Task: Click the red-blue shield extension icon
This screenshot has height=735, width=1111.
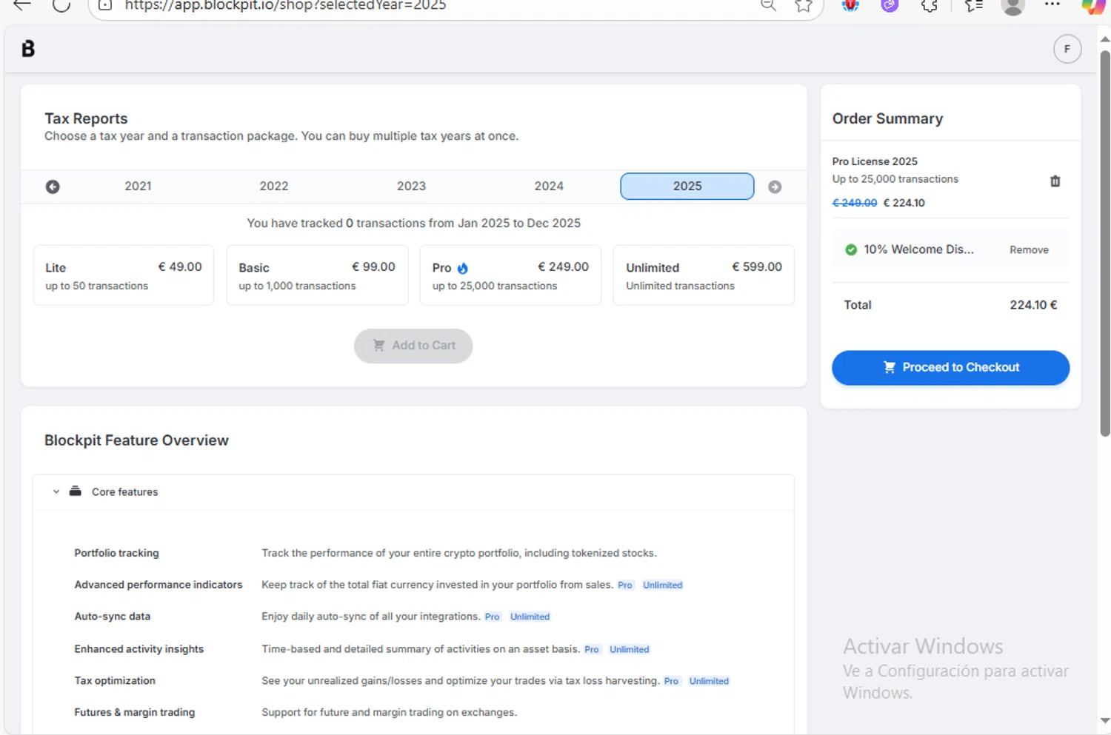Action: pyautogui.click(x=850, y=5)
